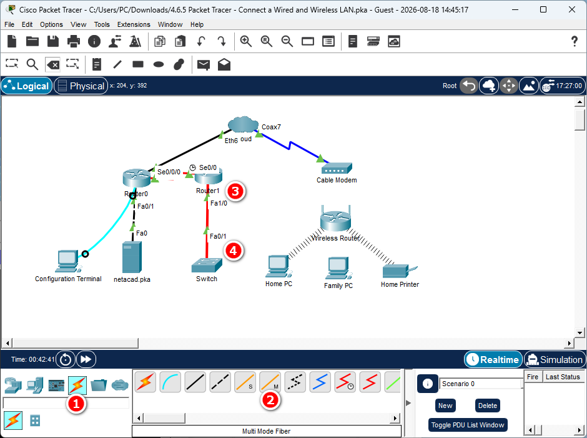Open help with the question mark icon
The image size is (587, 438).
(x=575, y=41)
